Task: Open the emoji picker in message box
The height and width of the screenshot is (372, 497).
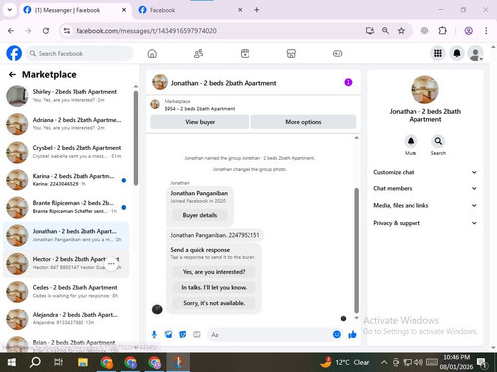Action: click(x=337, y=335)
